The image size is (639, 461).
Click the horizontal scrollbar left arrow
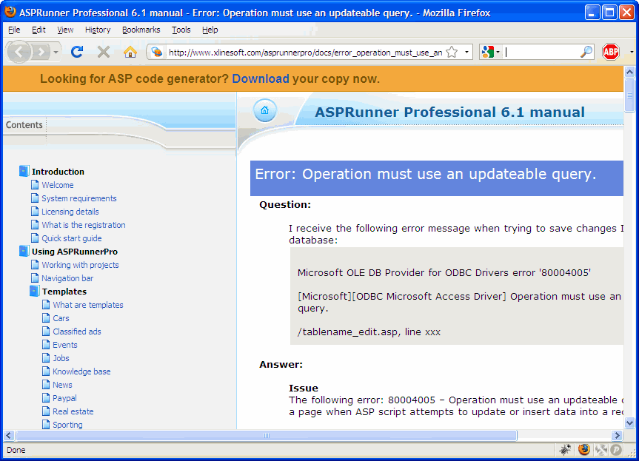pyautogui.click(x=9, y=435)
